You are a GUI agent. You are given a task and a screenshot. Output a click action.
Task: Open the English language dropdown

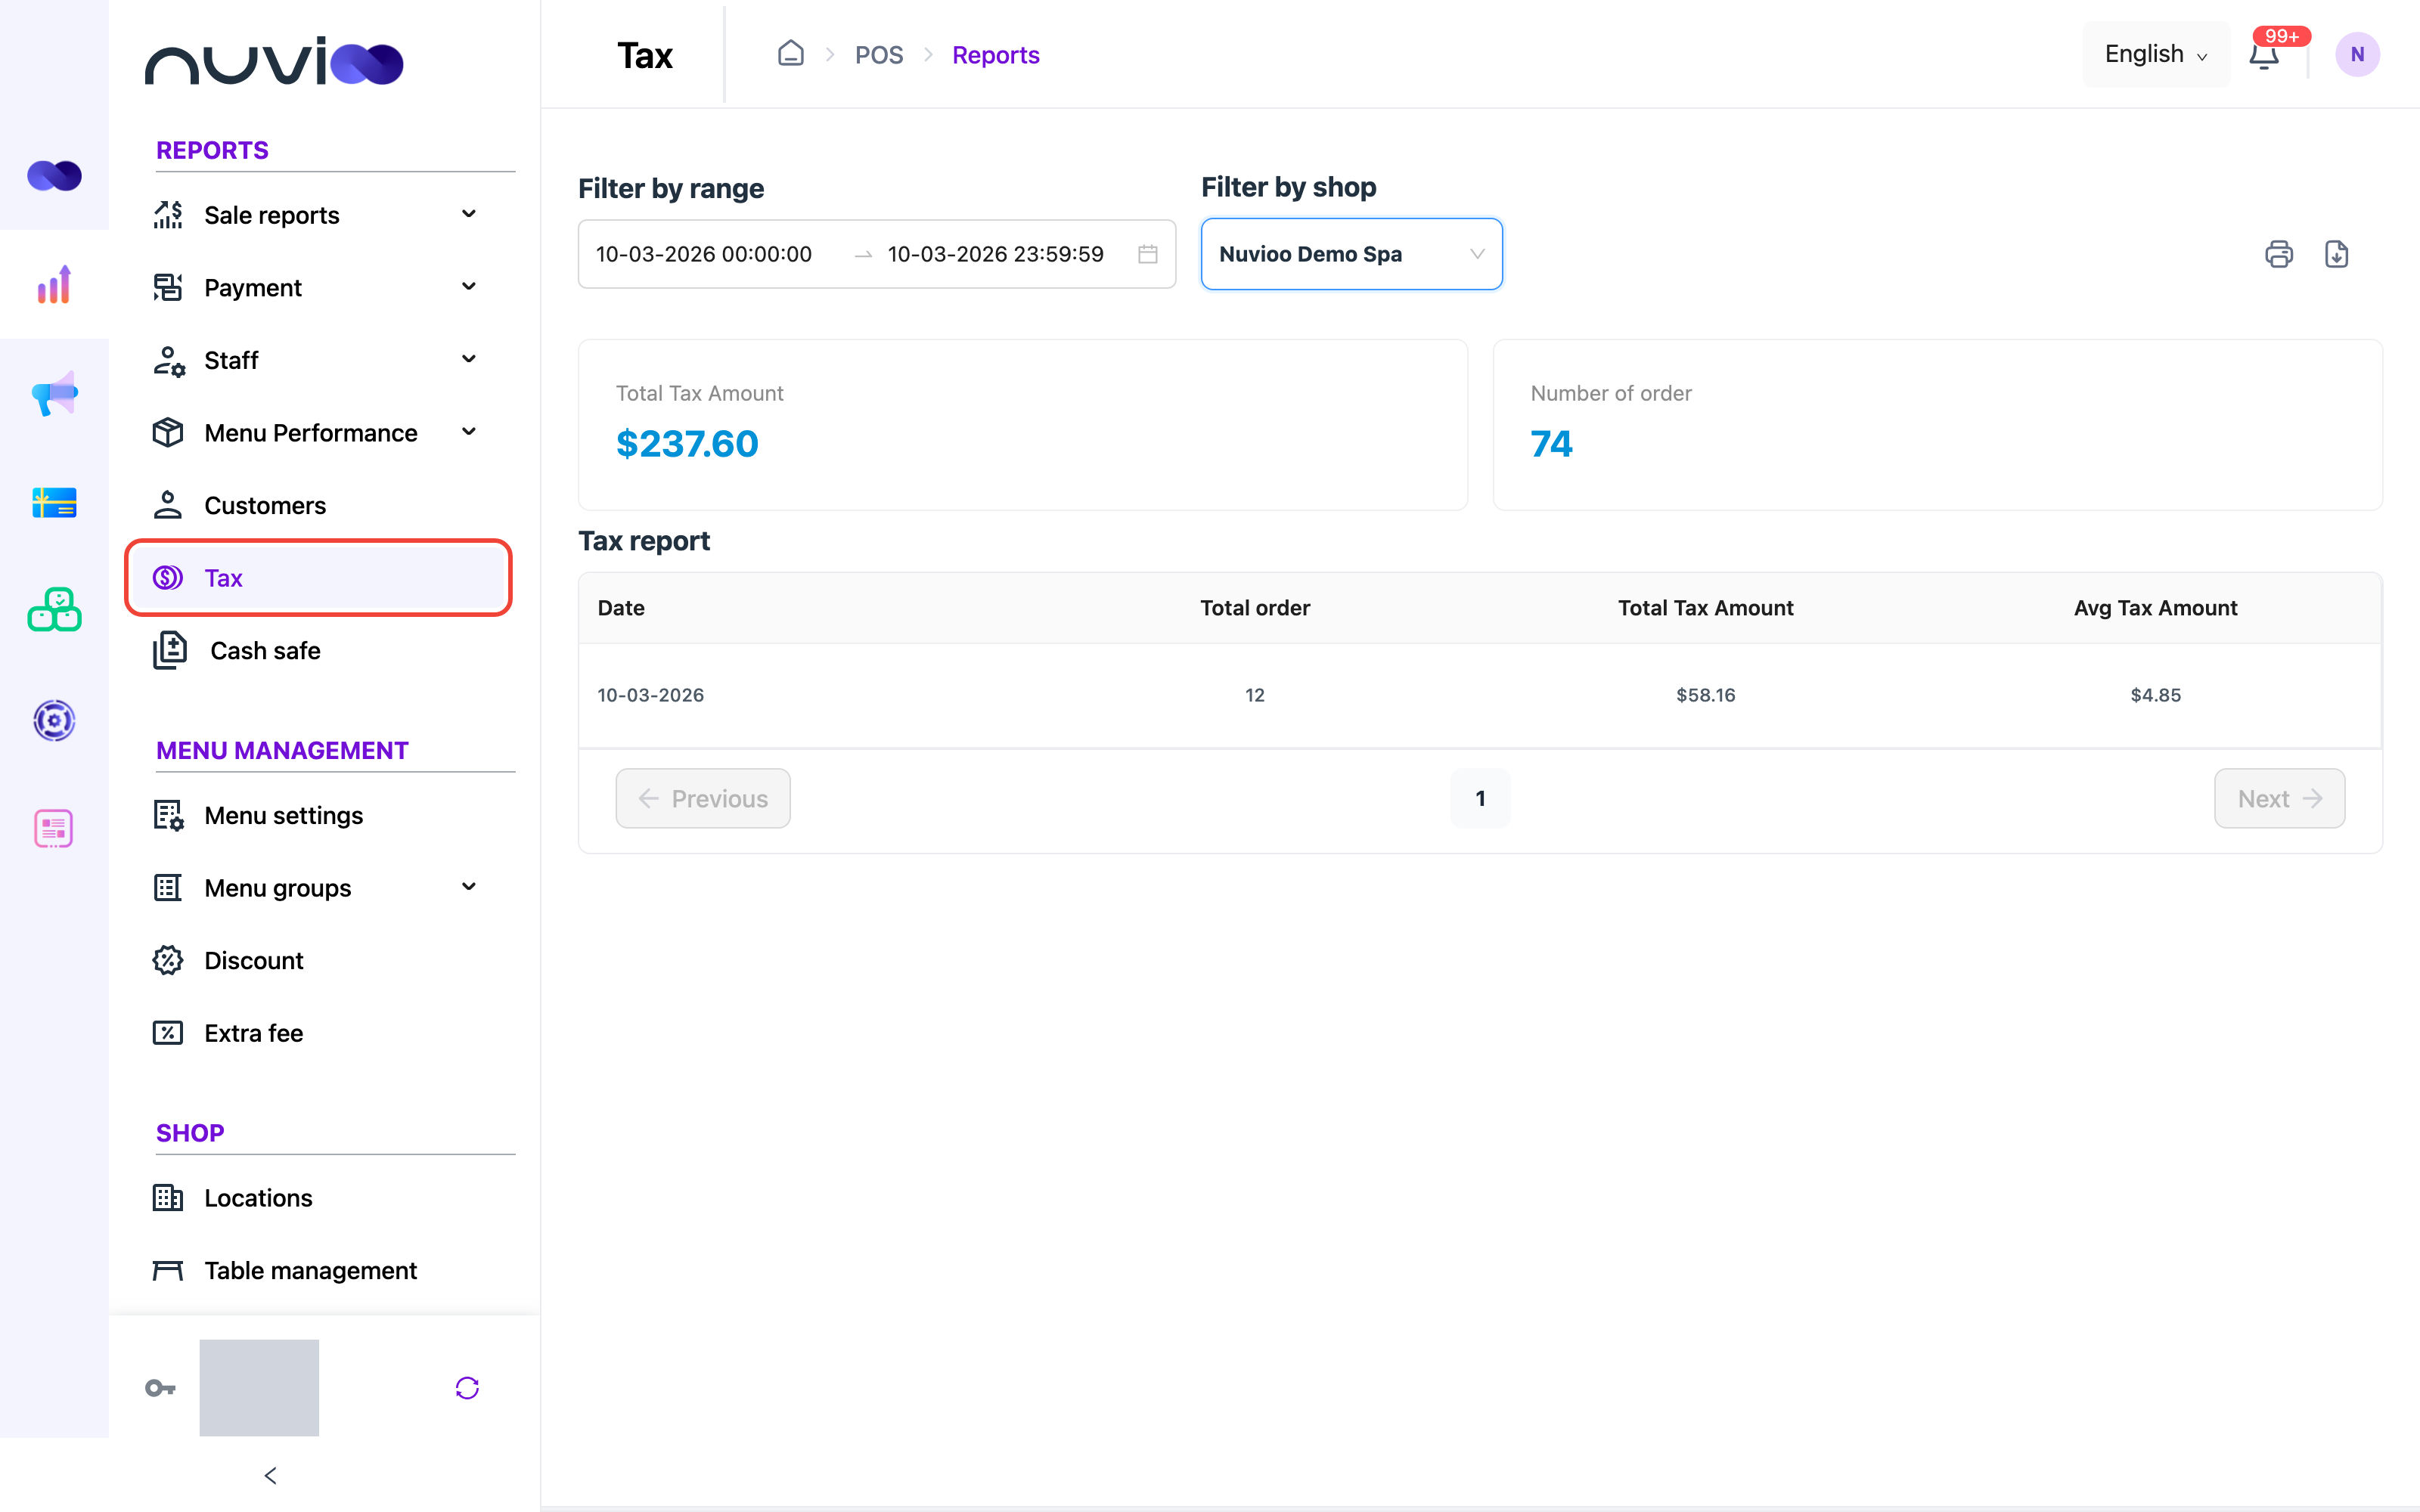tap(2155, 54)
